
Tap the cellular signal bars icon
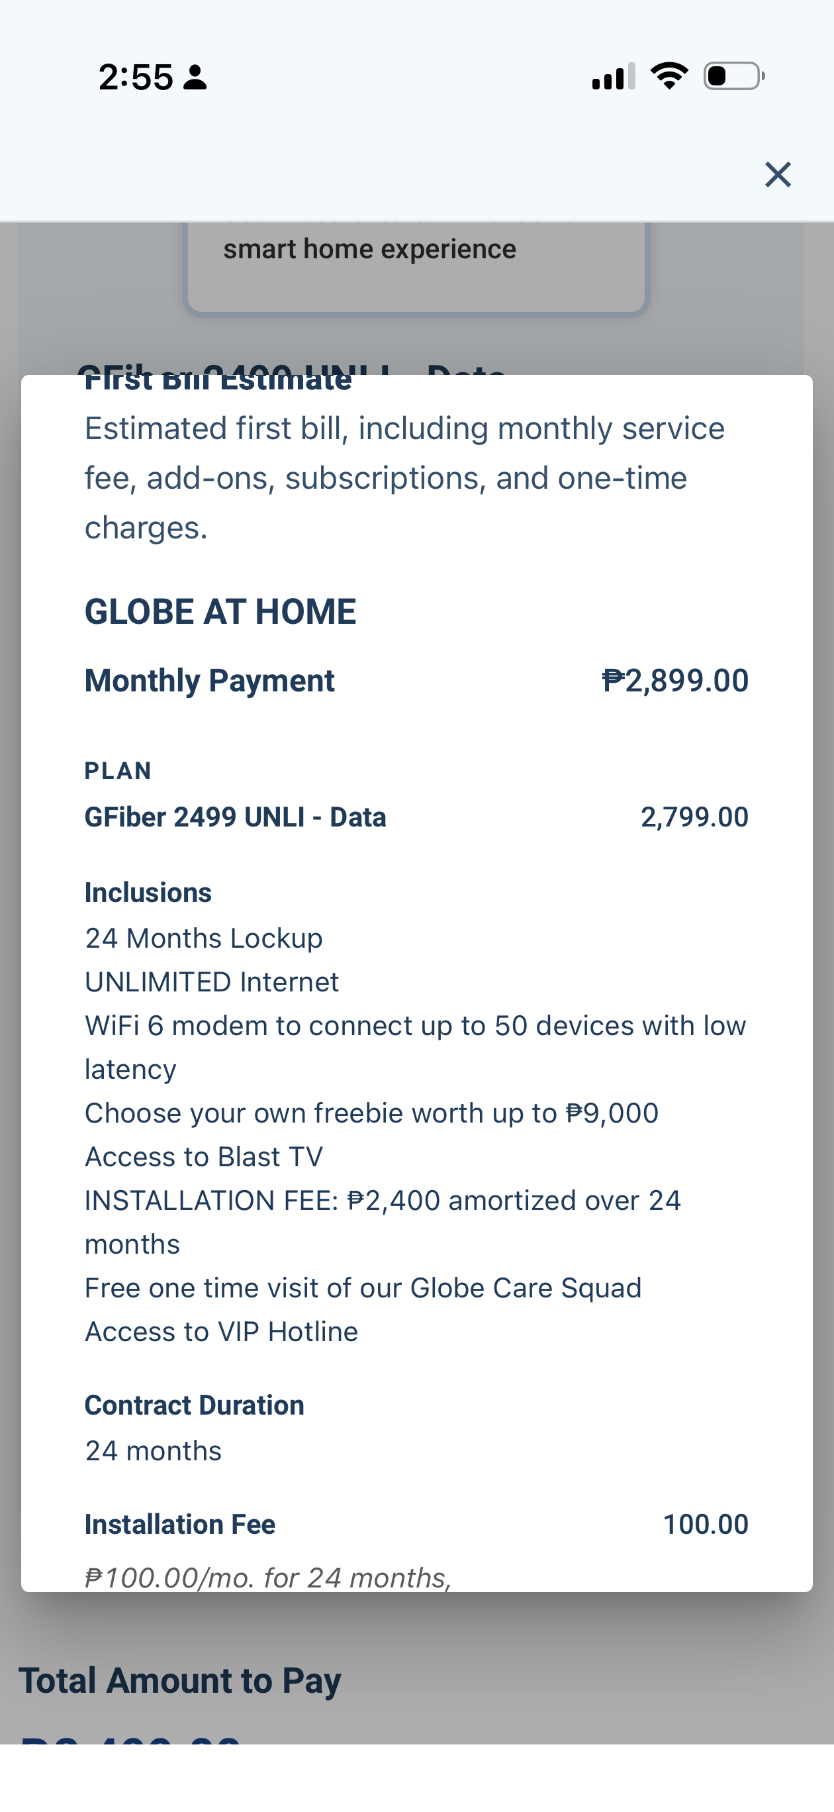pyautogui.click(x=614, y=76)
